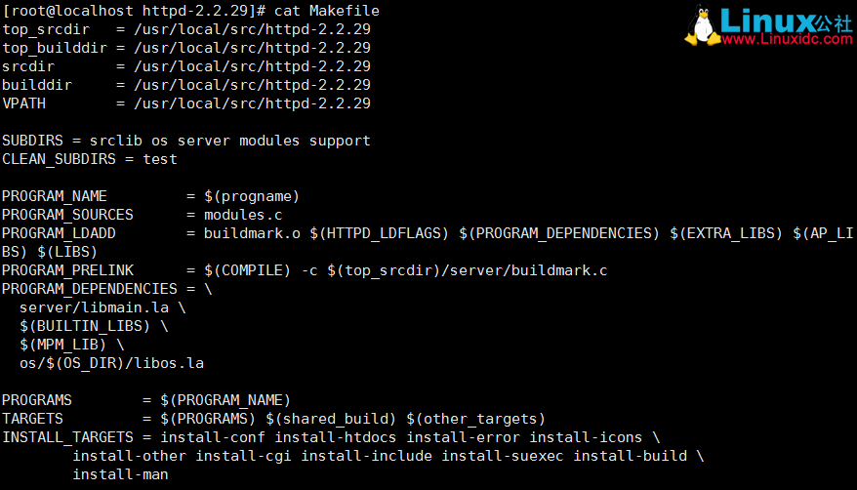
Task: Click the $(BUILTIN_LIBS) line
Action: (x=94, y=327)
